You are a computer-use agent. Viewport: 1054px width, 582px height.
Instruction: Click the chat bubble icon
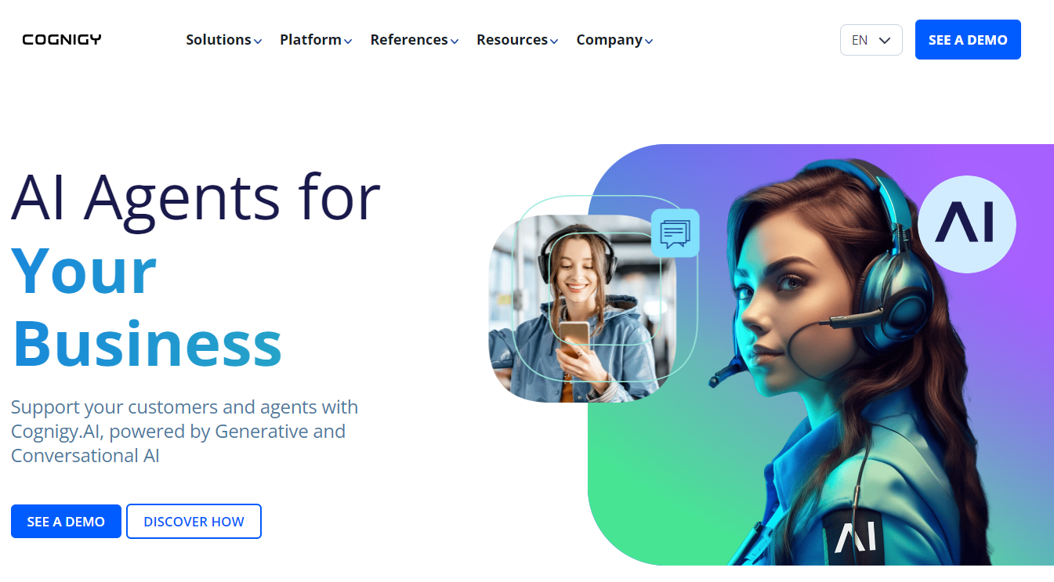pos(675,233)
